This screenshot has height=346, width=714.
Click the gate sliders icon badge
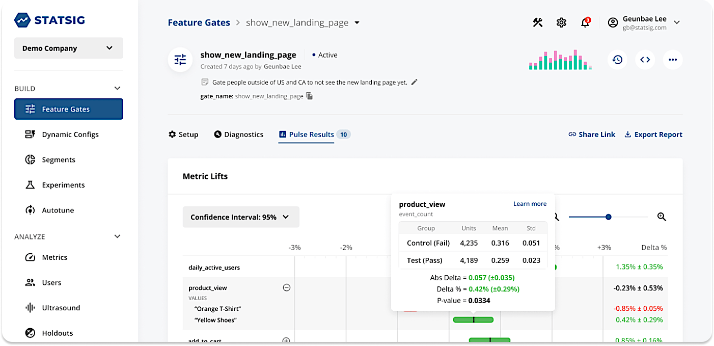point(180,60)
